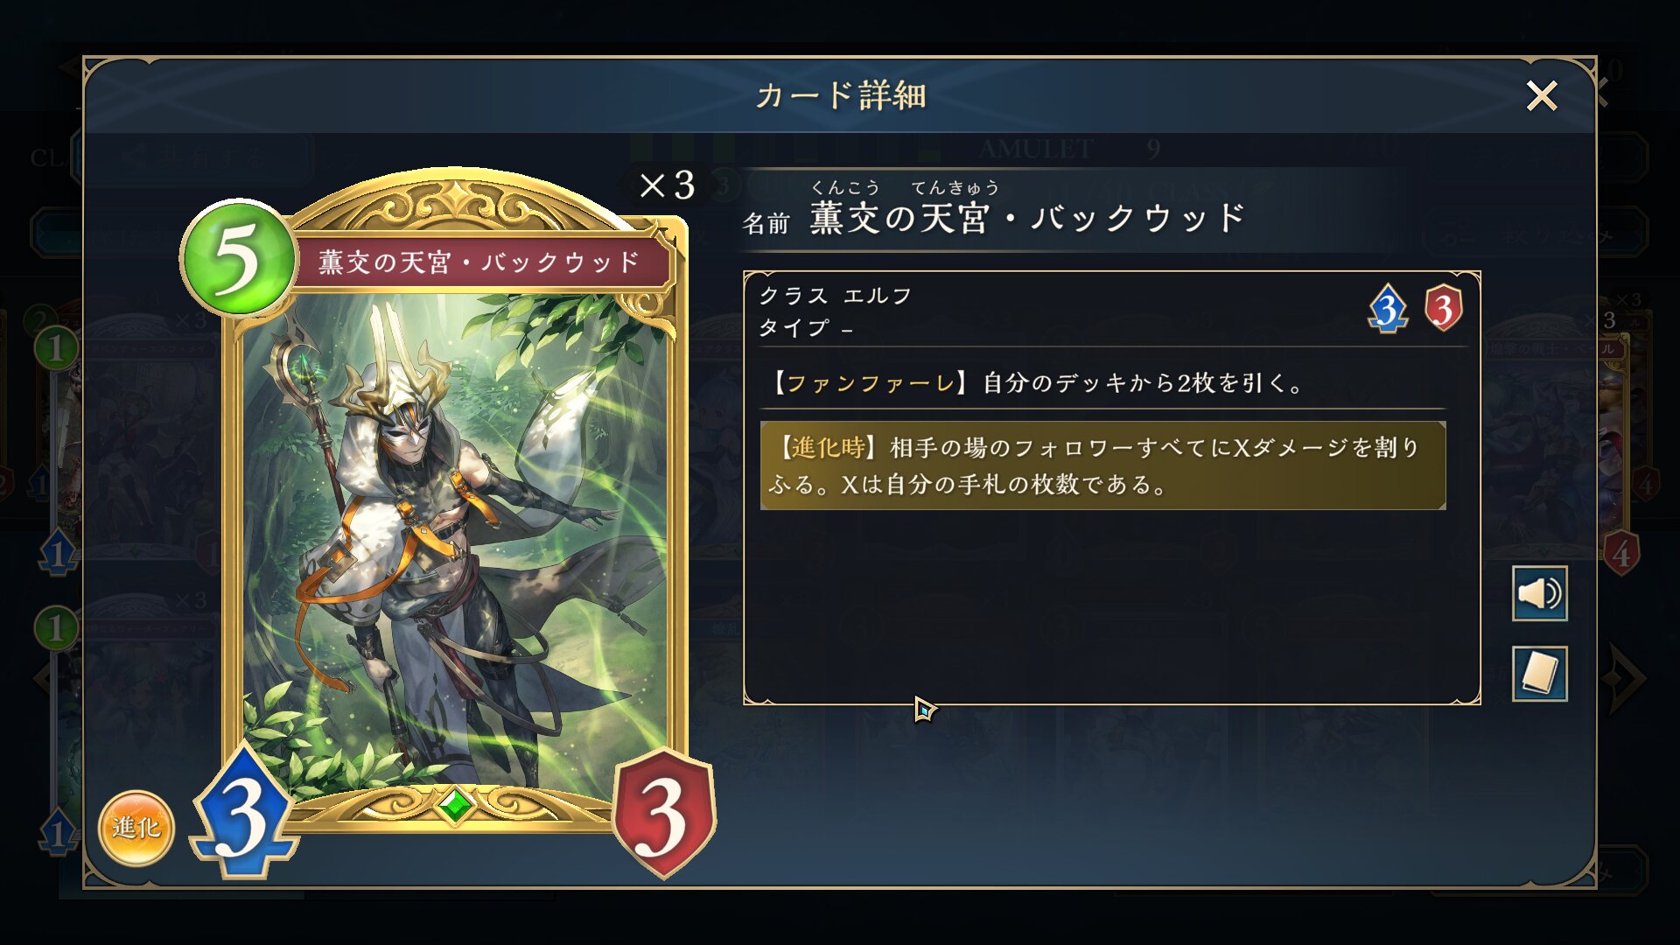The width and height of the screenshot is (1680, 945).
Task: Select the 進化時 keyword text
Action: click(828, 448)
